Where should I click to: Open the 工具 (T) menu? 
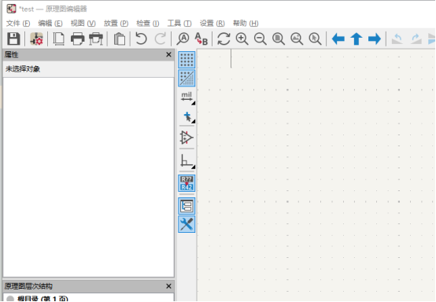tap(179, 24)
